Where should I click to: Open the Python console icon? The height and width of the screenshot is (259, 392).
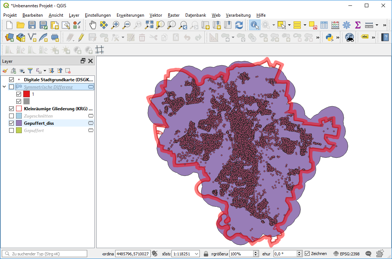click(x=330, y=37)
